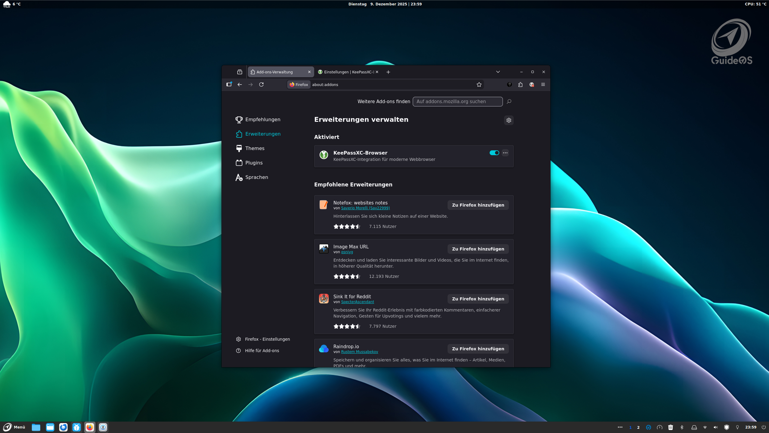Open Plugins category in sidebar
The image size is (769, 433).
coord(254,163)
